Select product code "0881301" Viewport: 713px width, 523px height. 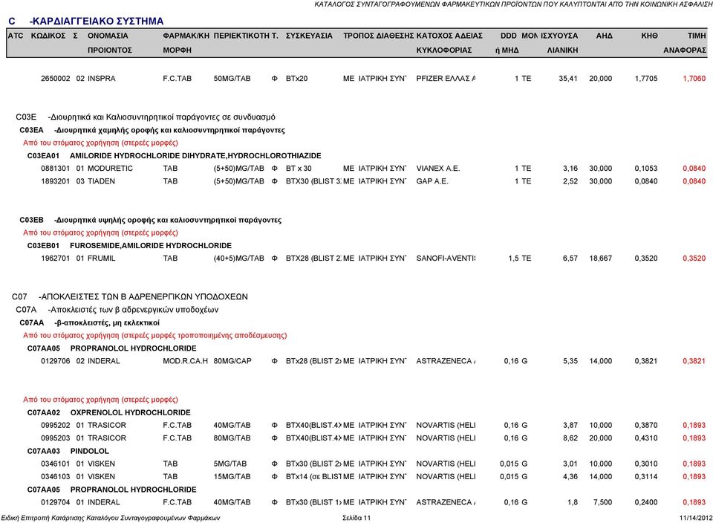[x=56, y=169]
